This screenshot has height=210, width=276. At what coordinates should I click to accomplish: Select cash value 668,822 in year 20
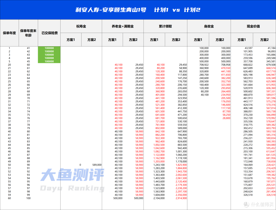[248, 65]
